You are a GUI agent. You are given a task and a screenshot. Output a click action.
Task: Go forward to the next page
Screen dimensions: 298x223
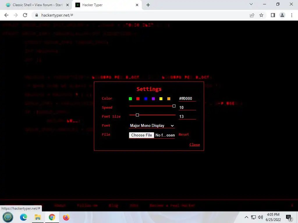16,15
